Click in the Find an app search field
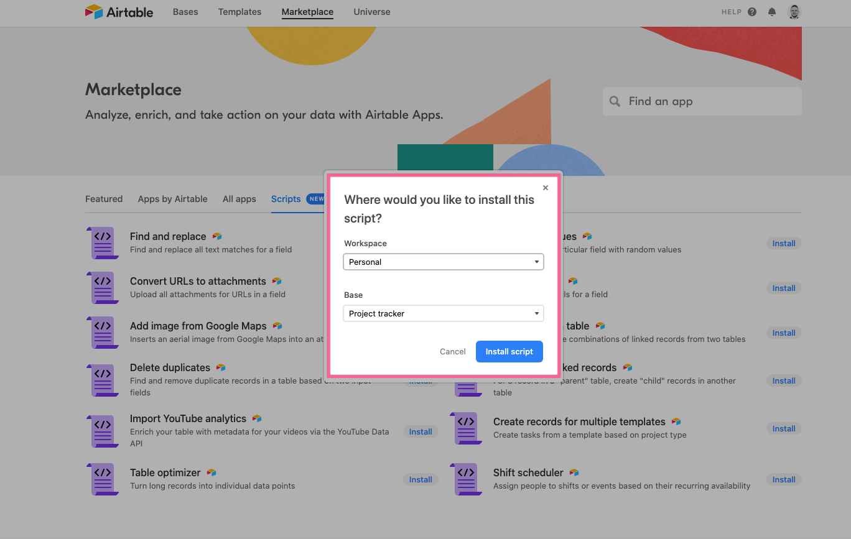This screenshot has width=851, height=539. [x=702, y=101]
